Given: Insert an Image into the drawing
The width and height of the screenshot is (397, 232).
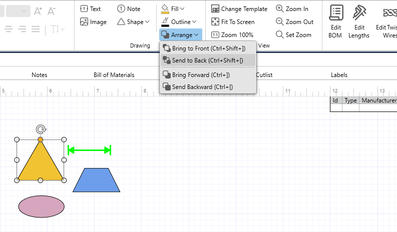Looking at the screenshot, I should (93, 22).
